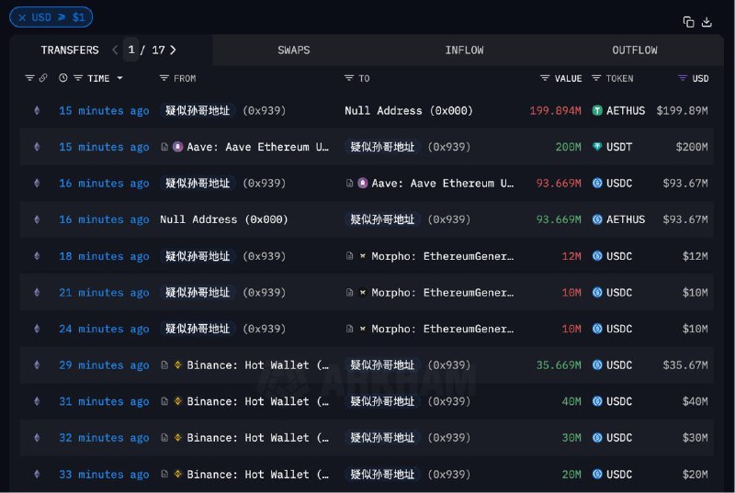
Task: Open AETHUS token in 199.894M row
Action: (626, 110)
